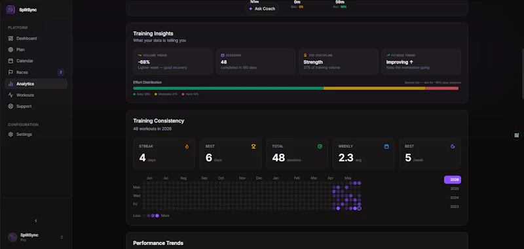The width and height of the screenshot is (524, 249).
Task: Click the Weekly calendar icon
Action: pos(386,146)
